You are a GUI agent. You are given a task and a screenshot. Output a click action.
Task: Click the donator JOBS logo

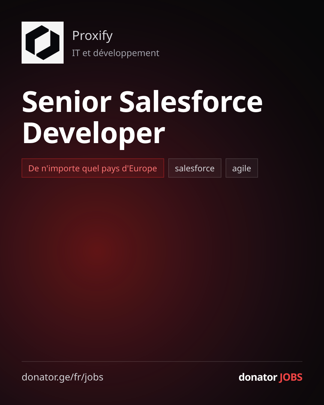[x=270, y=377]
